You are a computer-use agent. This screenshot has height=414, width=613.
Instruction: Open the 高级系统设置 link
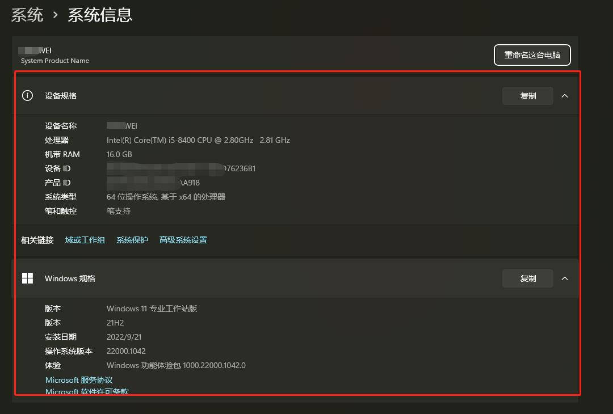click(183, 240)
